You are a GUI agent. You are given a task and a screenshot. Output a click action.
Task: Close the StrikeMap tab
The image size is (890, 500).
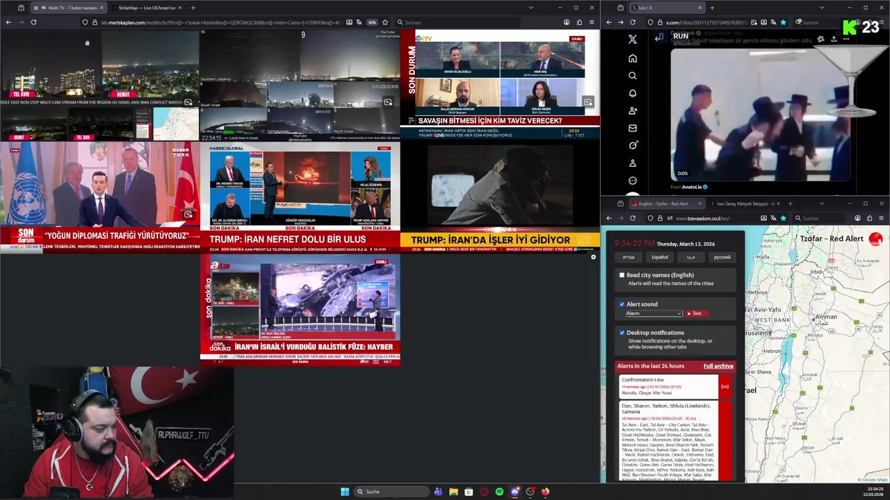179,8
